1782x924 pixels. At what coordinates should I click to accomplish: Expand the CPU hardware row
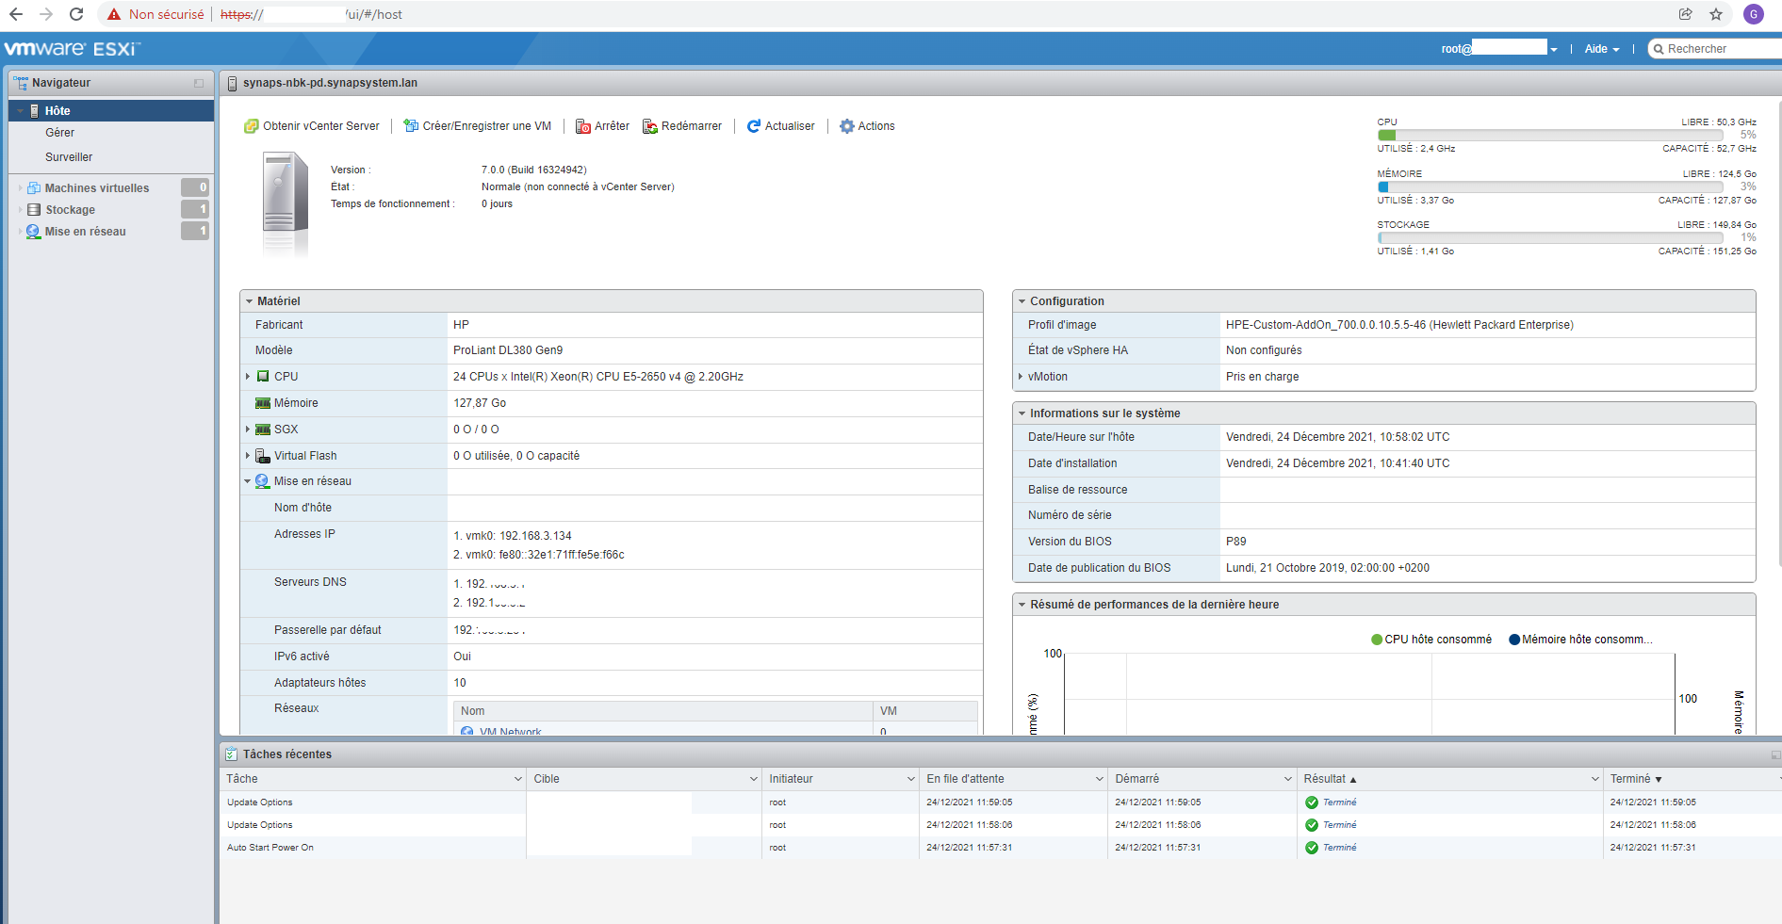(248, 377)
